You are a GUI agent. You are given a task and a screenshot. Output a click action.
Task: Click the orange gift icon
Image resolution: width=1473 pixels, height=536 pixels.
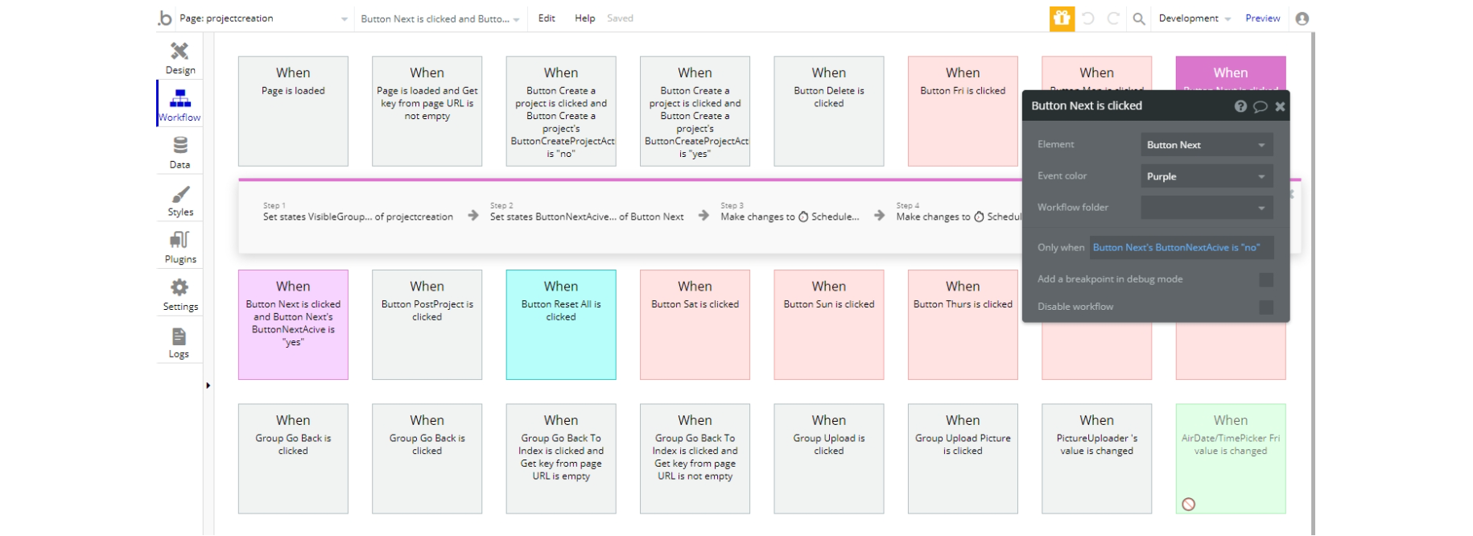click(x=1062, y=18)
